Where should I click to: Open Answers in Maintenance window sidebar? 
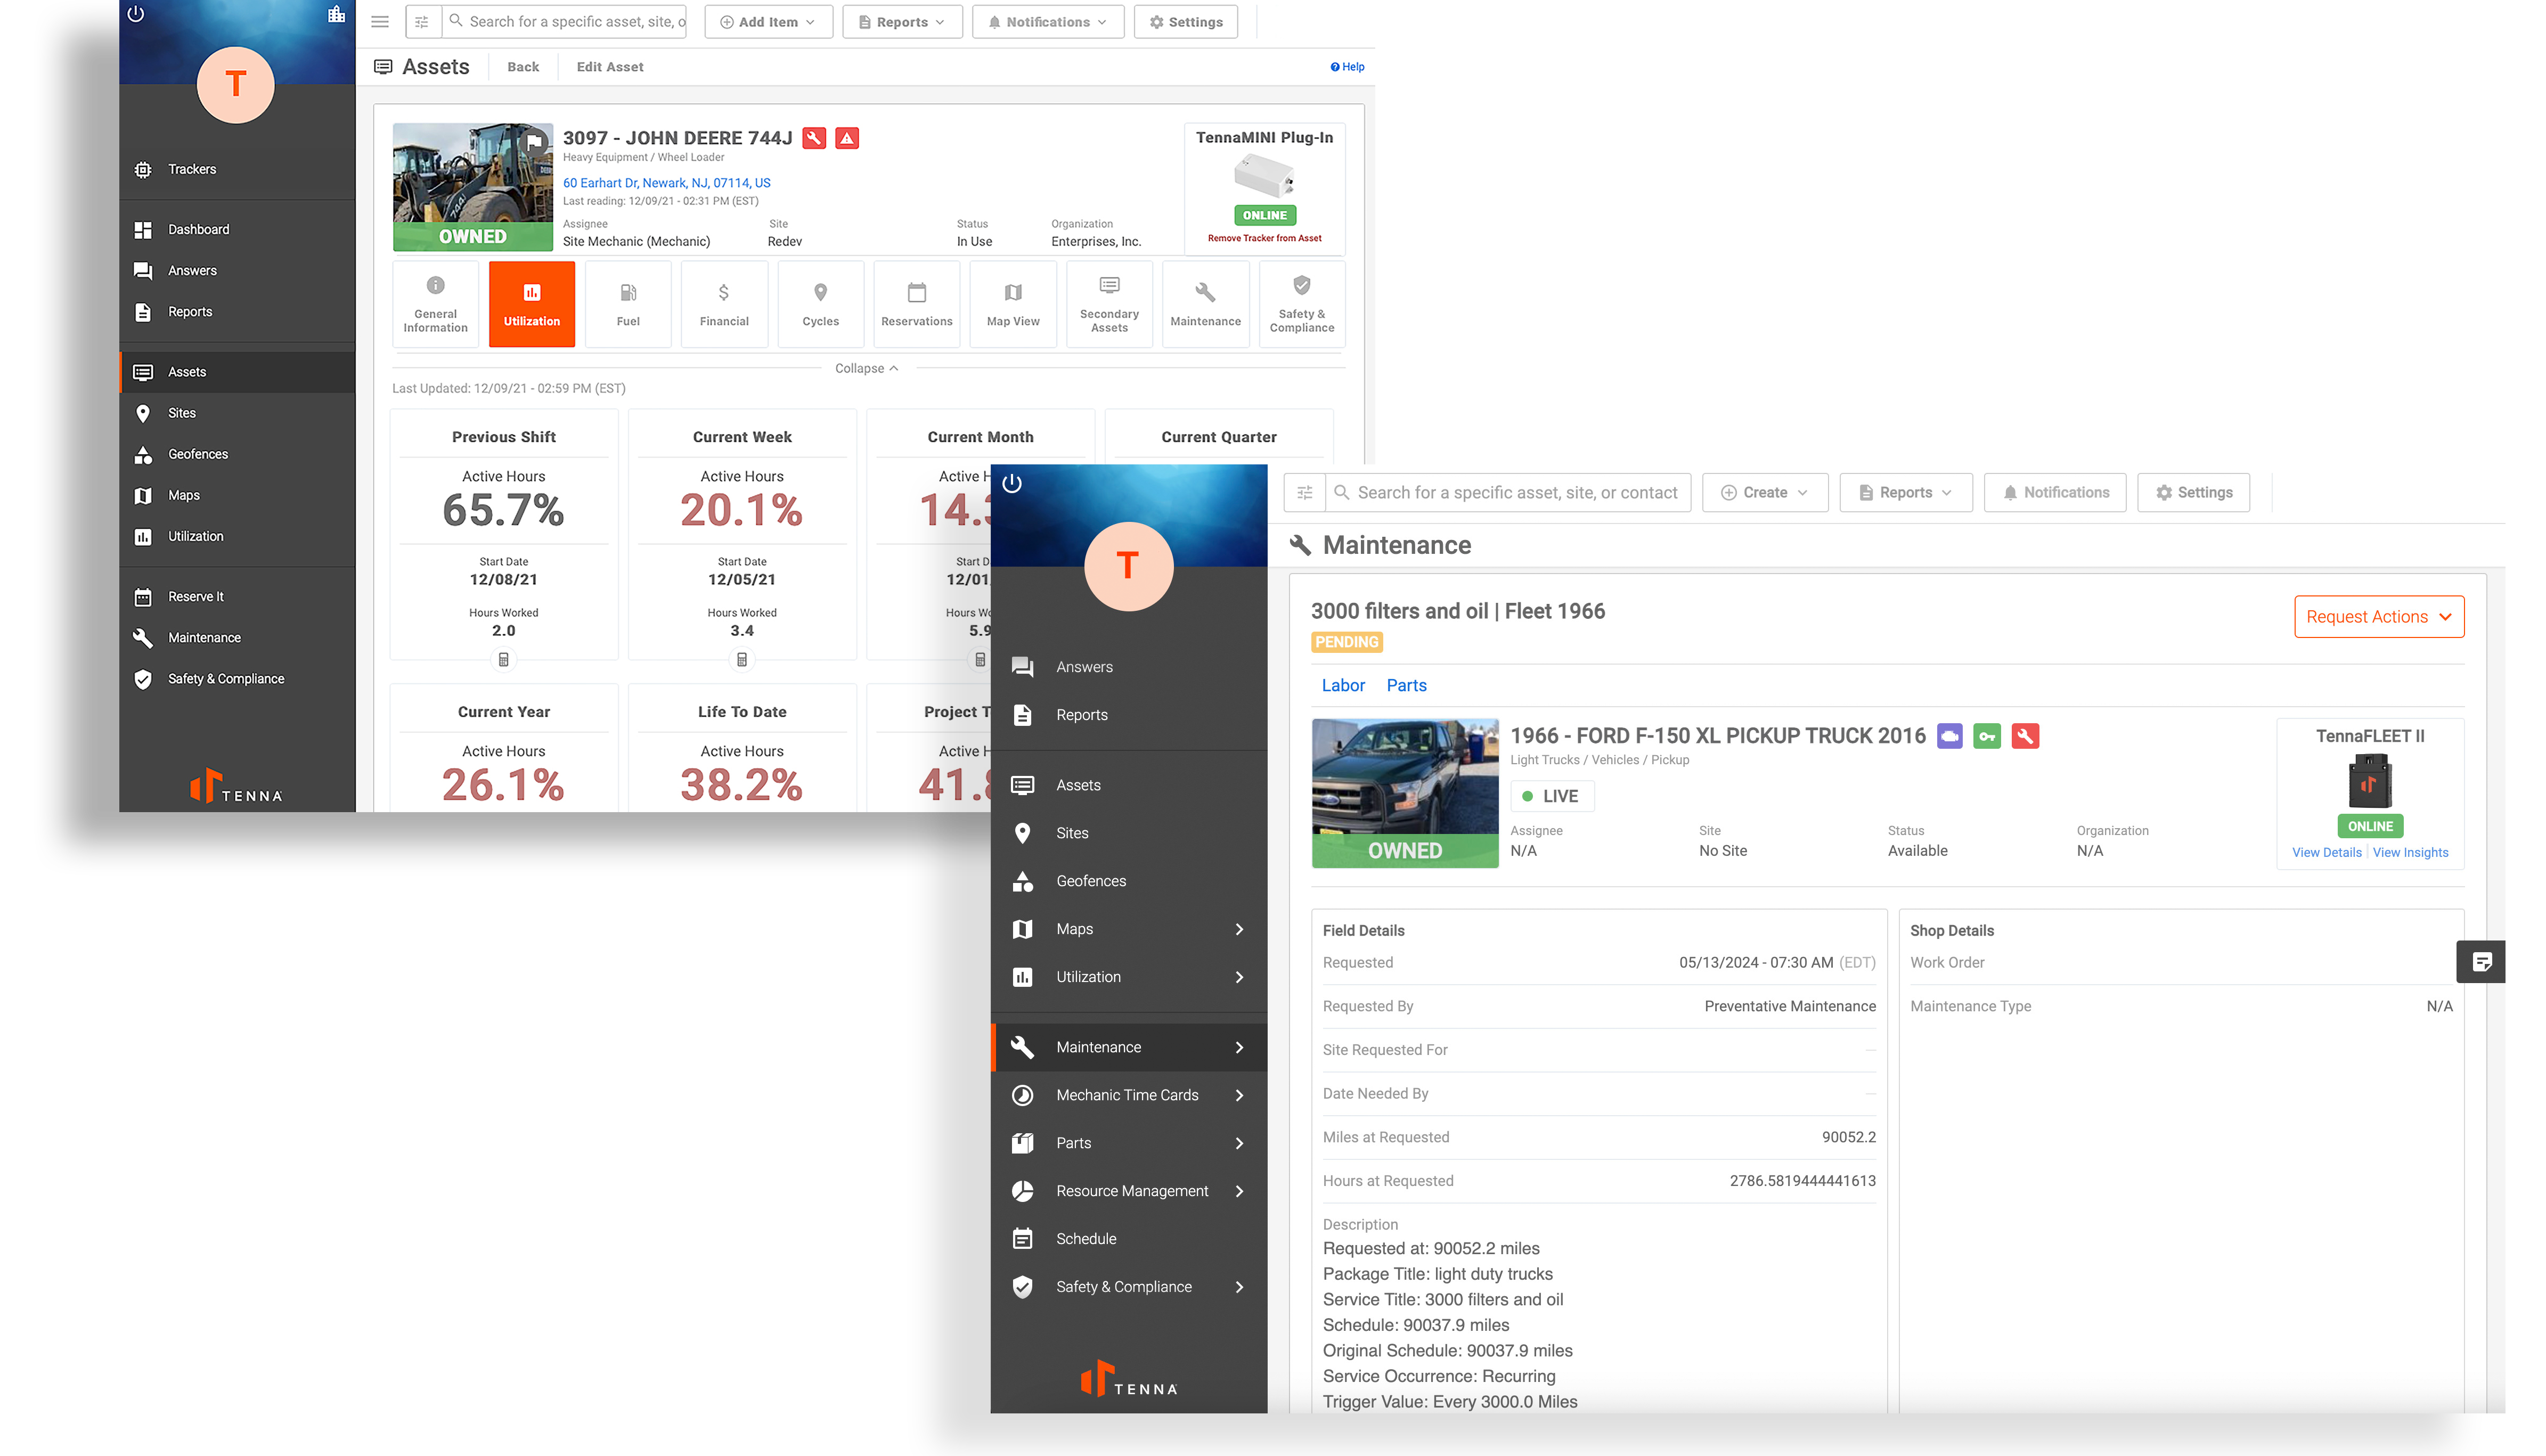point(1129,667)
